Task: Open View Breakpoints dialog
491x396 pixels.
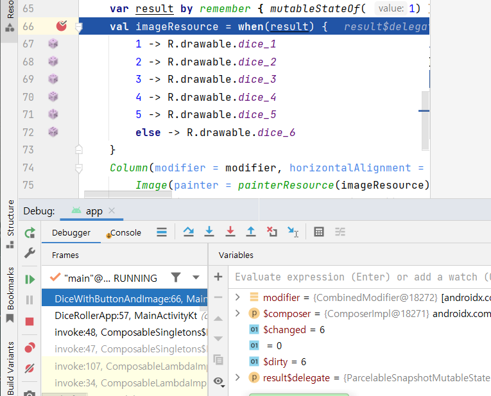Action: click(x=30, y=347)
